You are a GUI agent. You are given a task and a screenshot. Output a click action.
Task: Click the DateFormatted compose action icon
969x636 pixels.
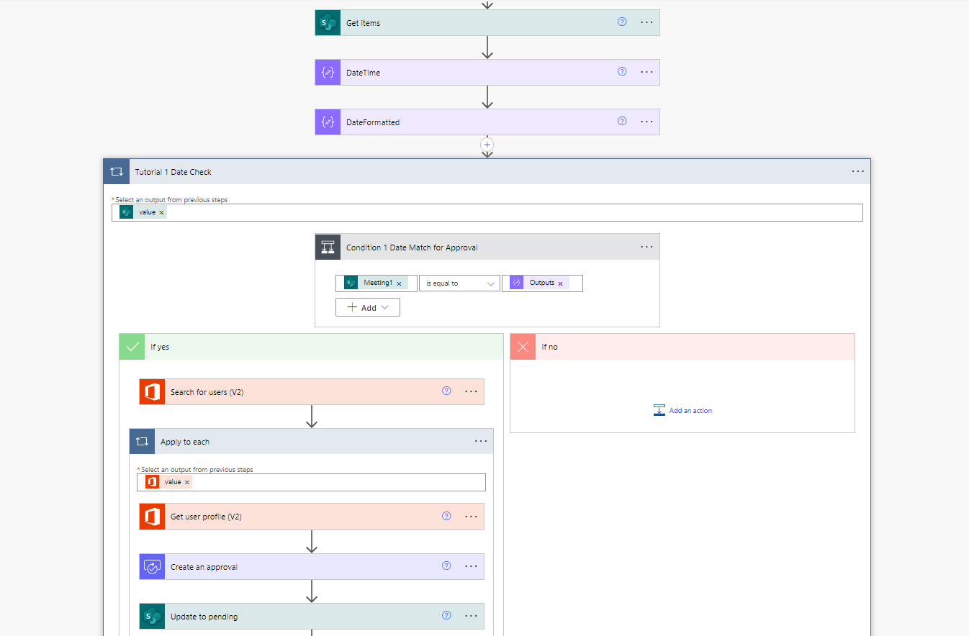328,122
